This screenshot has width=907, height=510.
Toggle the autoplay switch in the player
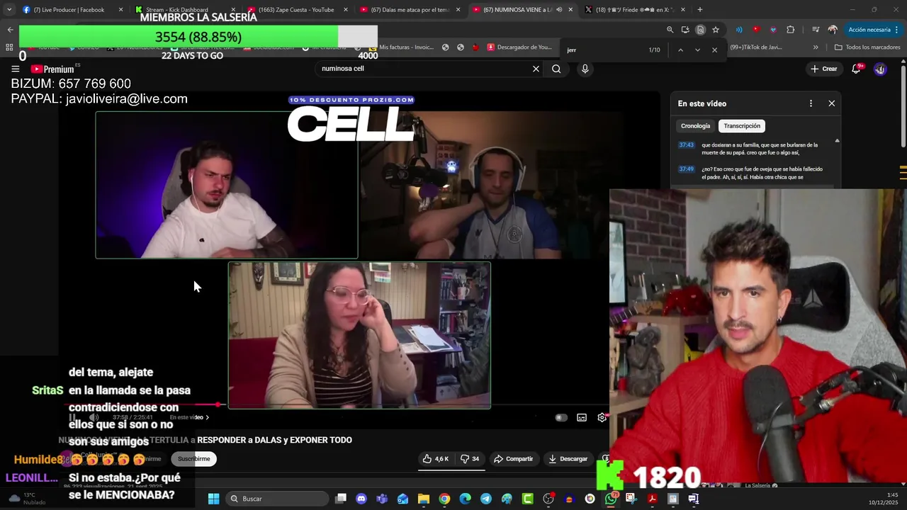(560, 417)
